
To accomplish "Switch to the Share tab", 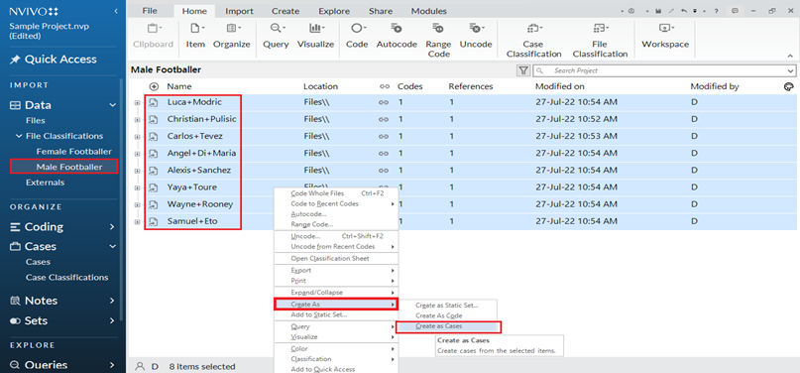I will [x=381, y=11].
